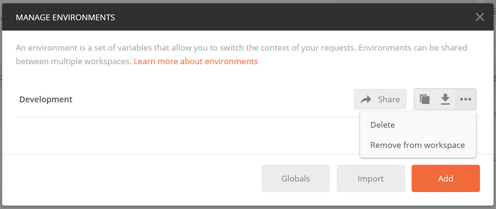Duplicate the Development environment

(x=425, y=99)
